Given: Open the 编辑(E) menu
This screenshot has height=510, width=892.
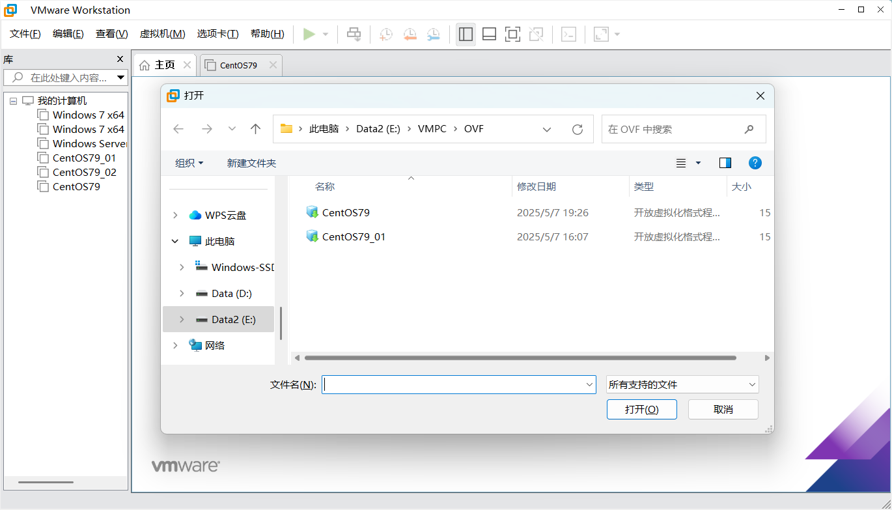Looking at the screenshot, I should (x=68, y=34).
